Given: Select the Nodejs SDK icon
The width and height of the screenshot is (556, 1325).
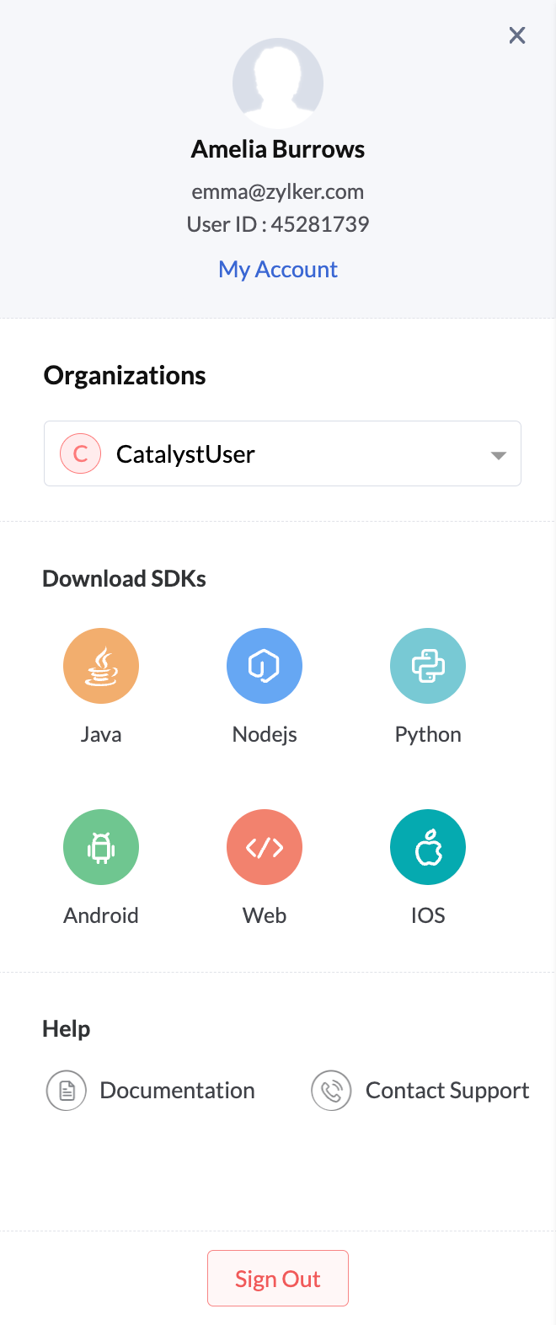Looking at the screenshot, I should click(x=265, y=666).
